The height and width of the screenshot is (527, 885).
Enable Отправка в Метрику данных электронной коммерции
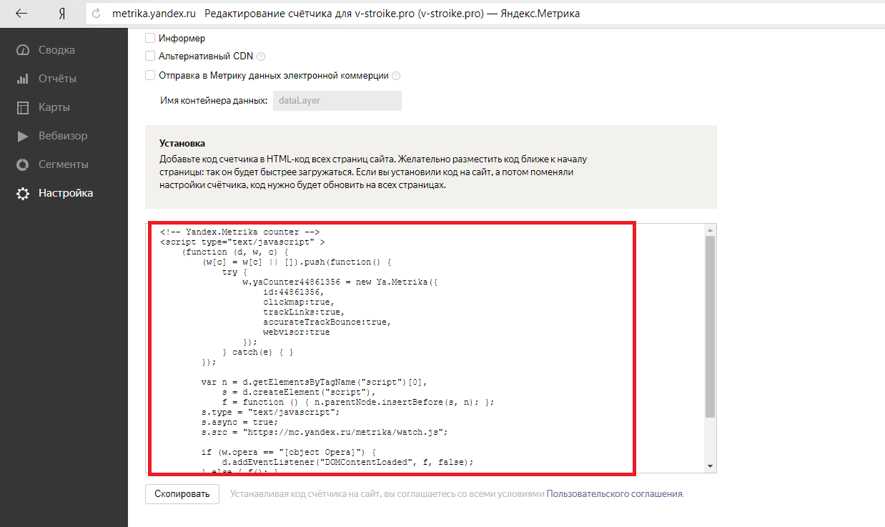pos(150,75)
